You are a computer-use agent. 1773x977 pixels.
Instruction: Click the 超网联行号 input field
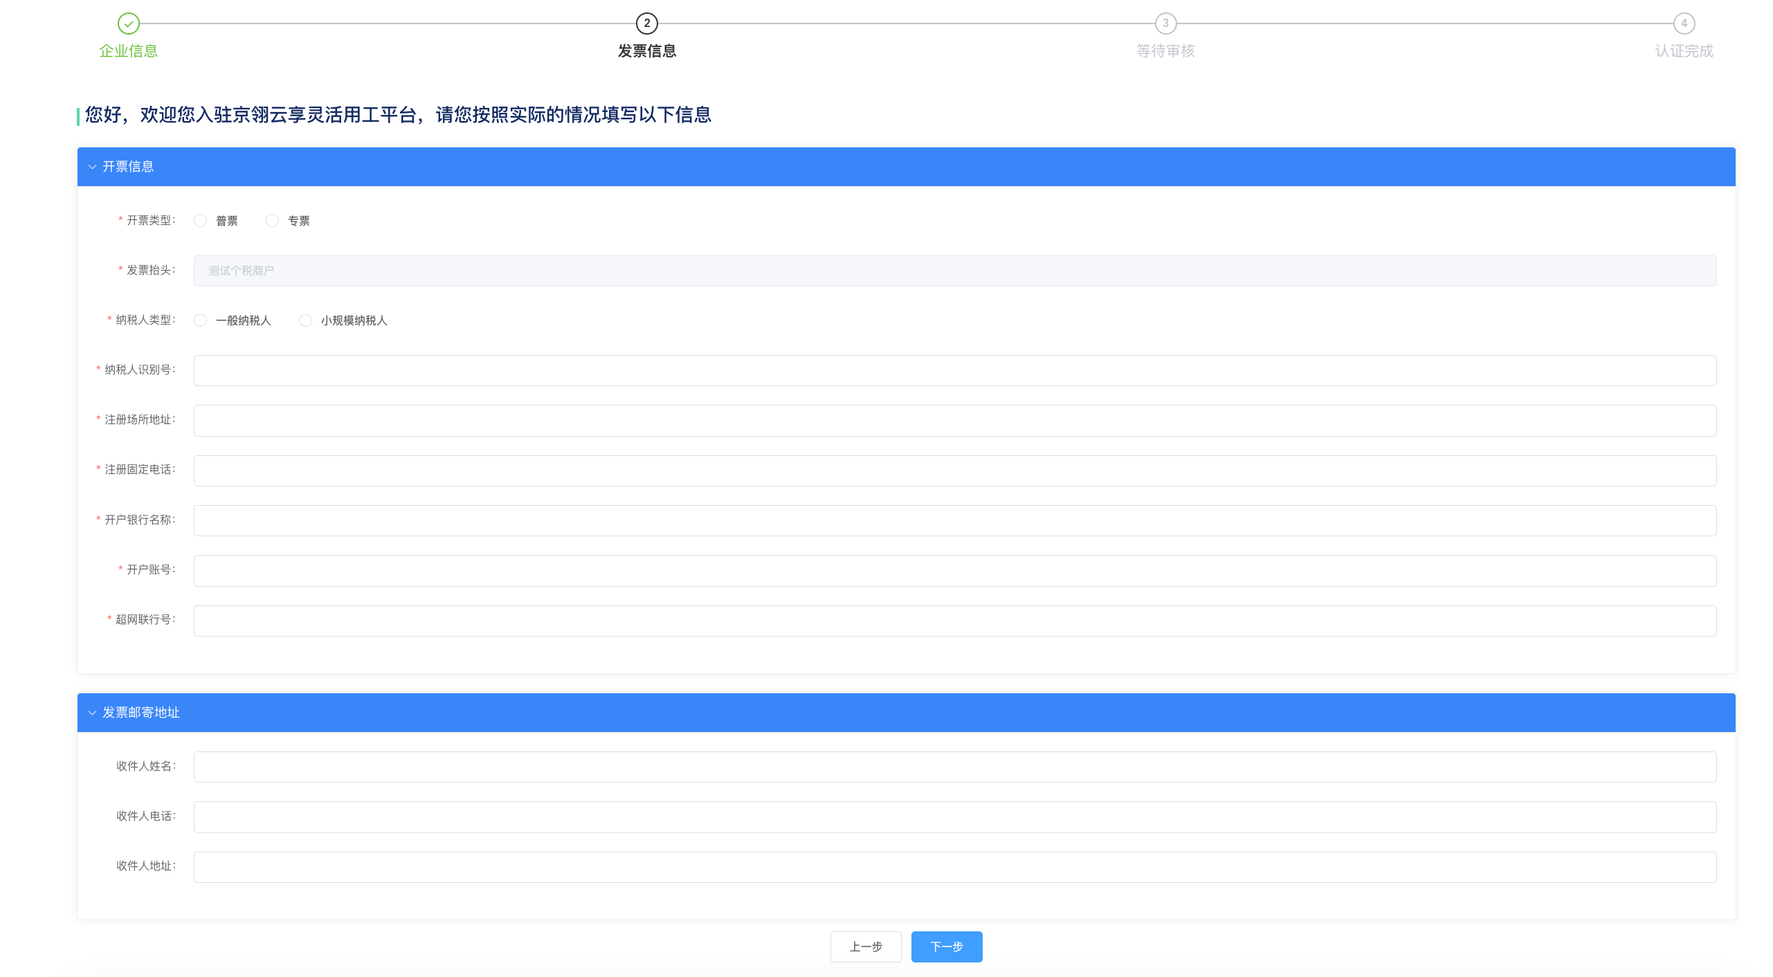(954, 621)
